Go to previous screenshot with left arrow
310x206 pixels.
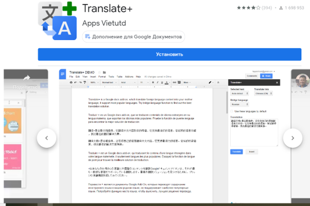pyautogui.click(x=46, y=138)
